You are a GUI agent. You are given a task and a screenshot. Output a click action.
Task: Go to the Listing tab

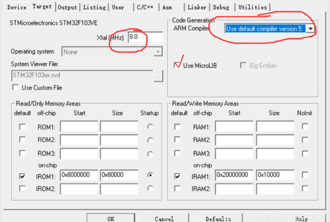click(94, 7)
